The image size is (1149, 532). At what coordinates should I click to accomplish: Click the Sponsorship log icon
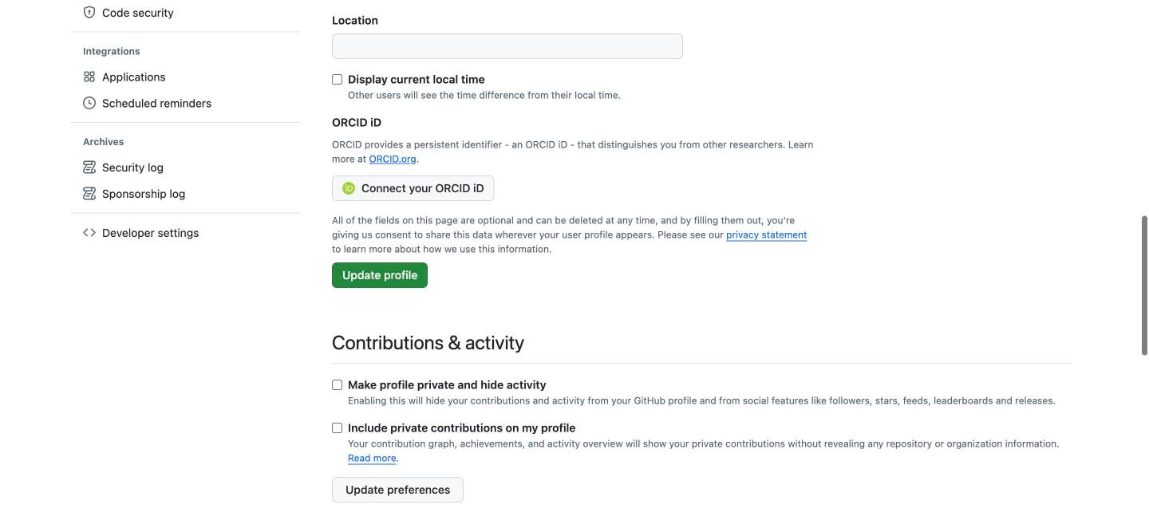[x=89, y=194]
